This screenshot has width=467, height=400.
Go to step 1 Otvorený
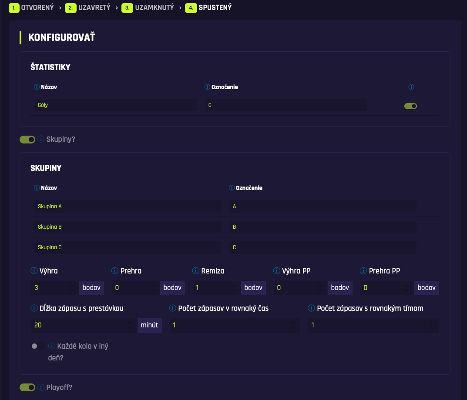point(34,7)
